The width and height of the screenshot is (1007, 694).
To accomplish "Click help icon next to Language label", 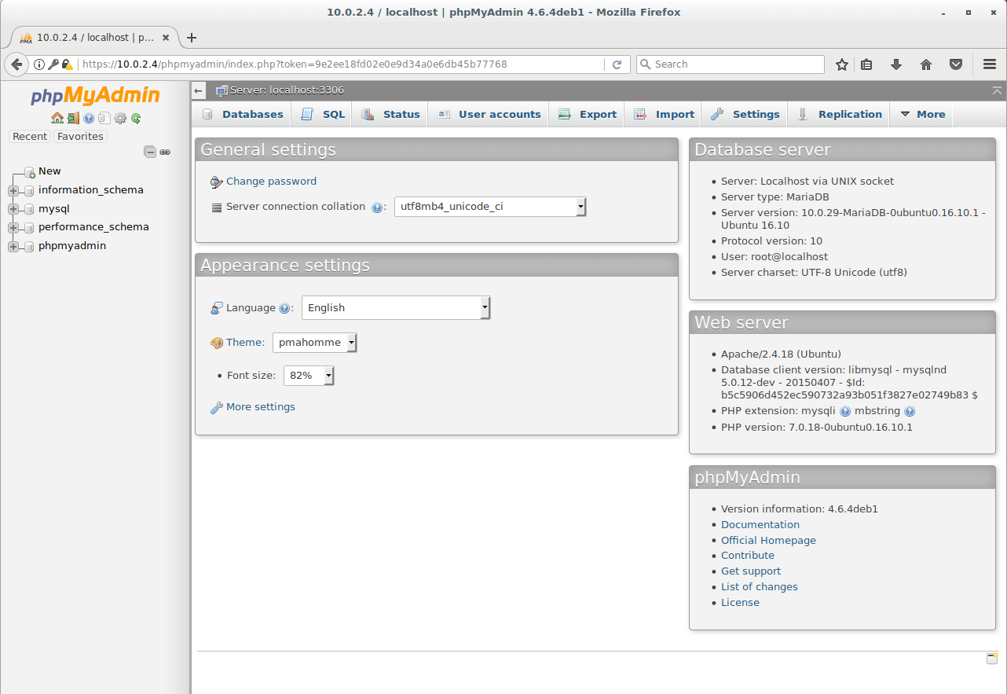I will [284, 309].
